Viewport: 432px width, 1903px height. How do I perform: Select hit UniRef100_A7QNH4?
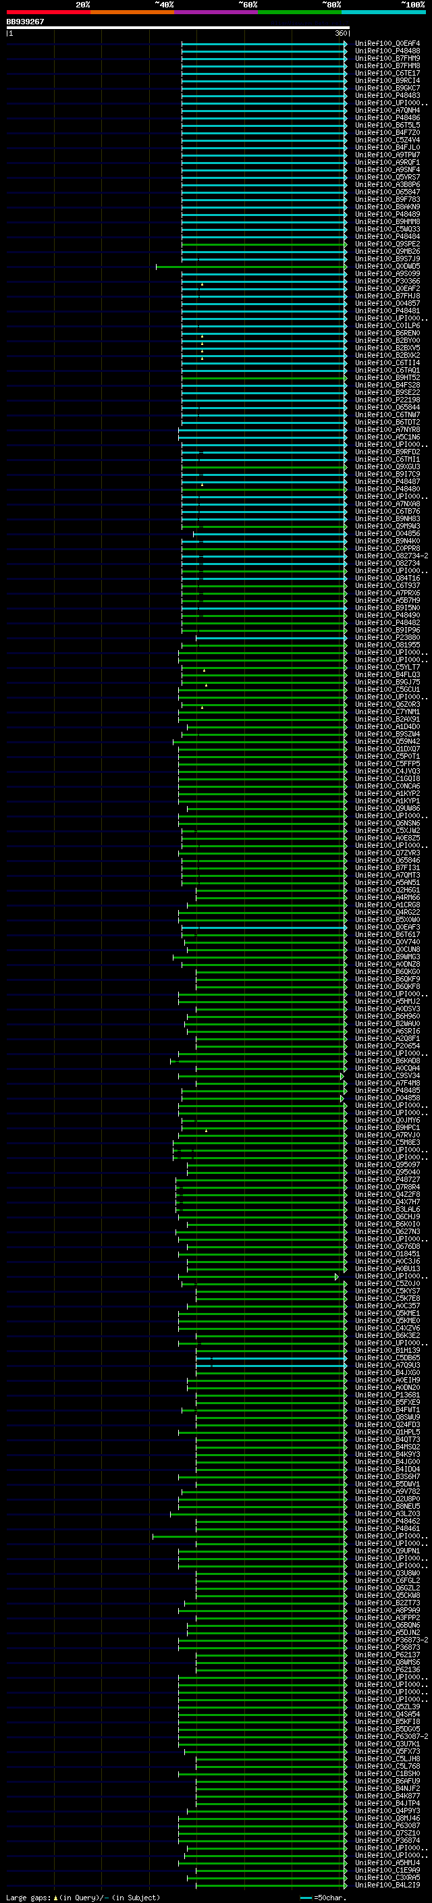coord(387,110)
